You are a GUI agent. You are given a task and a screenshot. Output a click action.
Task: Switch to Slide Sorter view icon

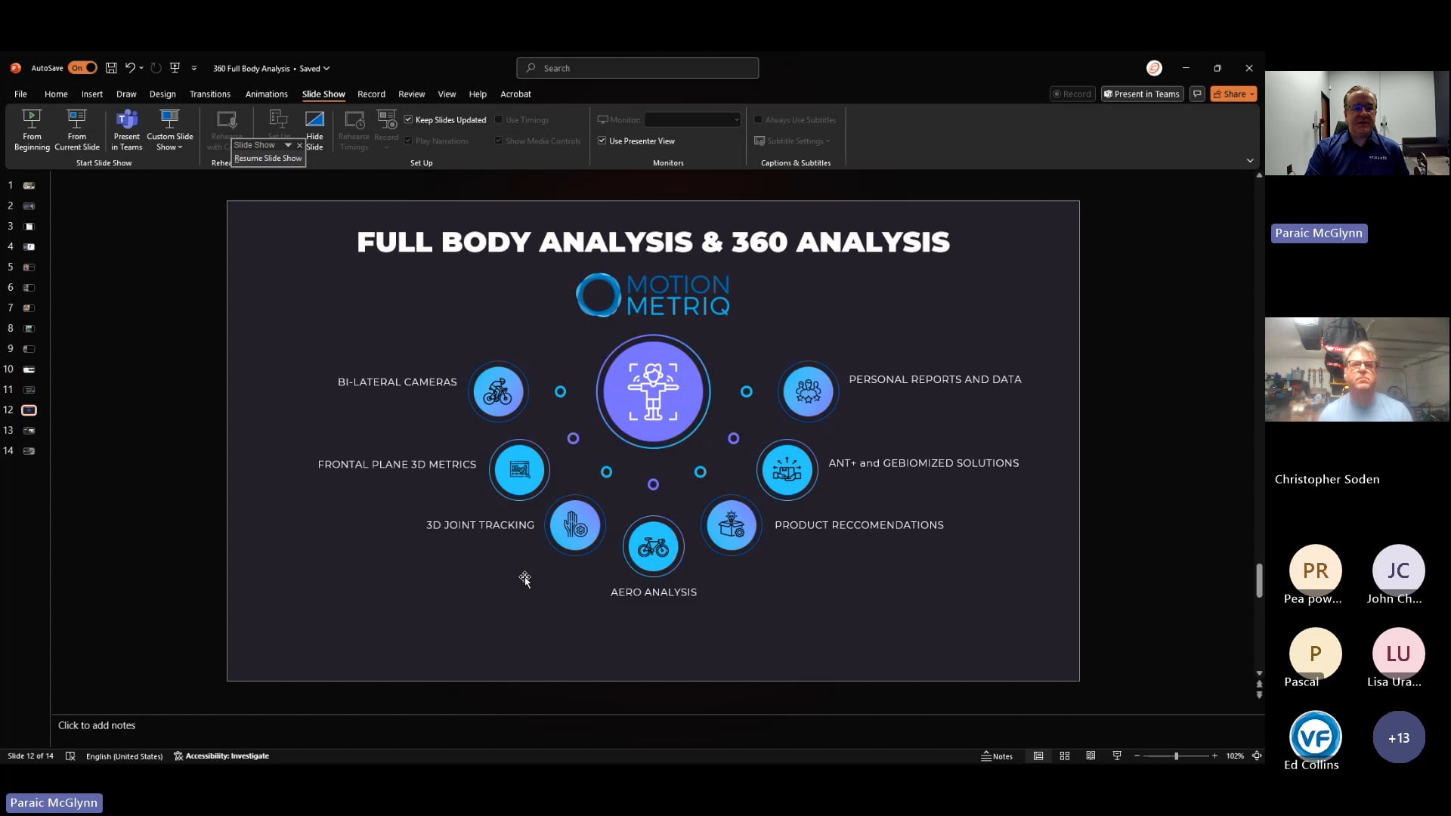coord(1065,756)
